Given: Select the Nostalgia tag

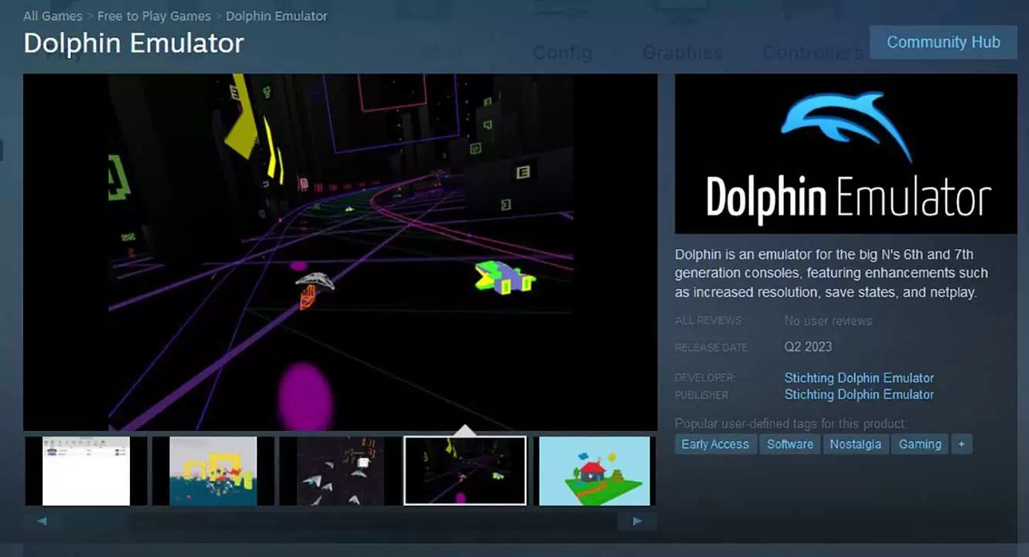Looking at the screenshot, I should point(855,444).
